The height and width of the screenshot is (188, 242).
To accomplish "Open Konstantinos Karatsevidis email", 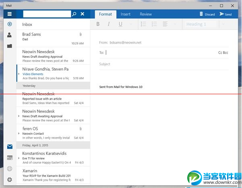I will [x=53, y=158].
